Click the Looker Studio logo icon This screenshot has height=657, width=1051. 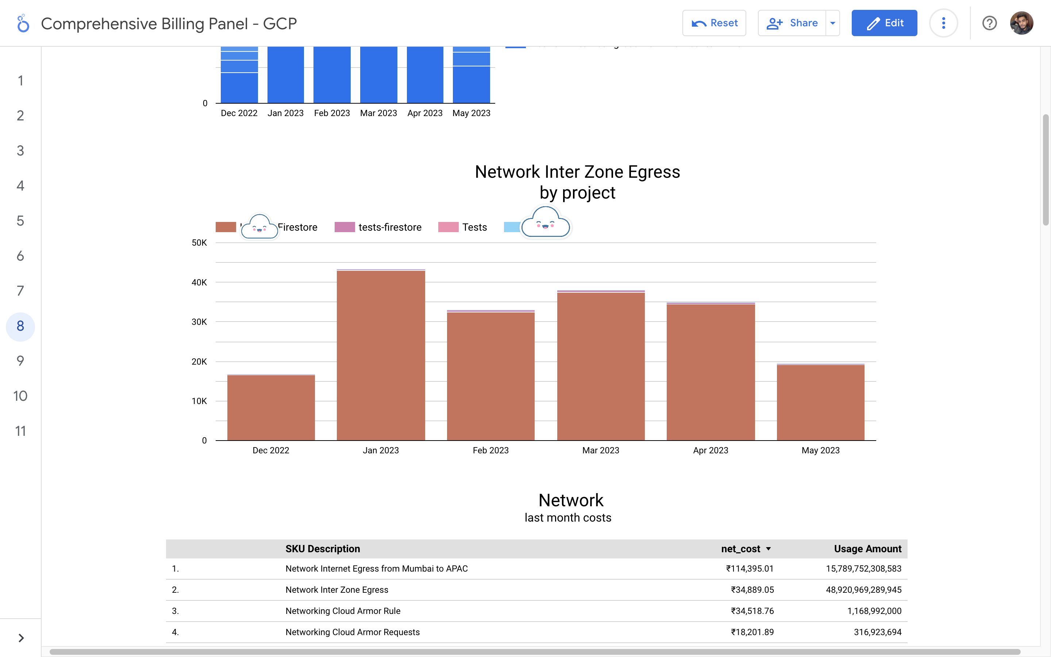click(x=23, y=23)
